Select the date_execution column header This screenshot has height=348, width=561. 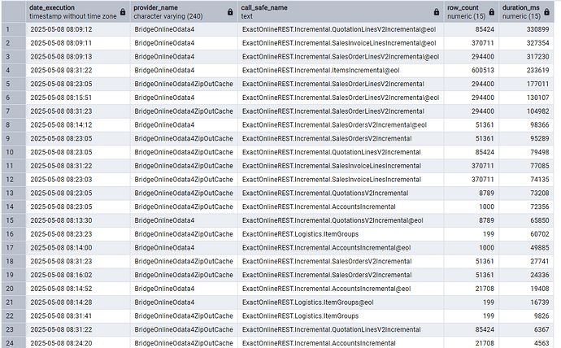coord(77,12)
